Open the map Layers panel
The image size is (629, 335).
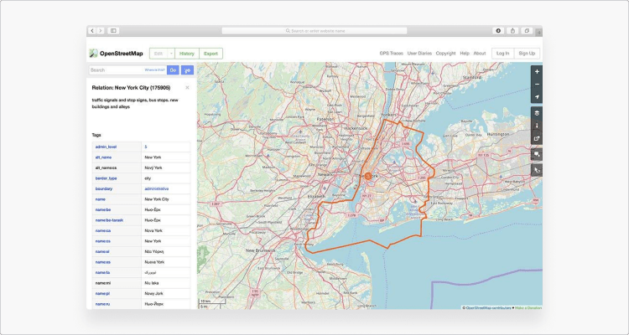537,113
